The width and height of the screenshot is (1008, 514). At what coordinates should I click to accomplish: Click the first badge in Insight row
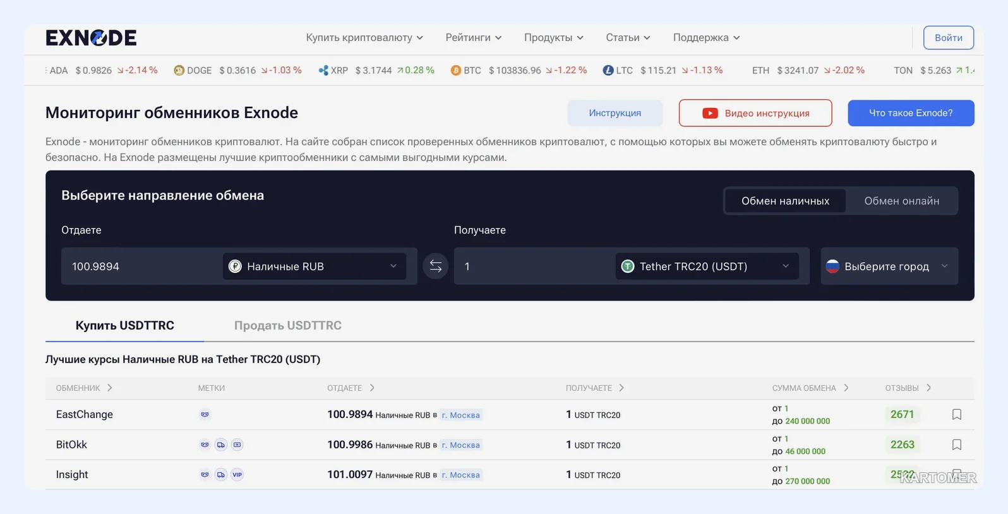(205, 475)
